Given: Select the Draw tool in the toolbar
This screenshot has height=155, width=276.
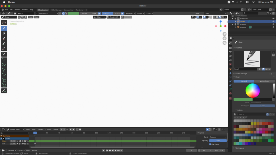Looking at the screenshot, I should [x=4, y=28].
